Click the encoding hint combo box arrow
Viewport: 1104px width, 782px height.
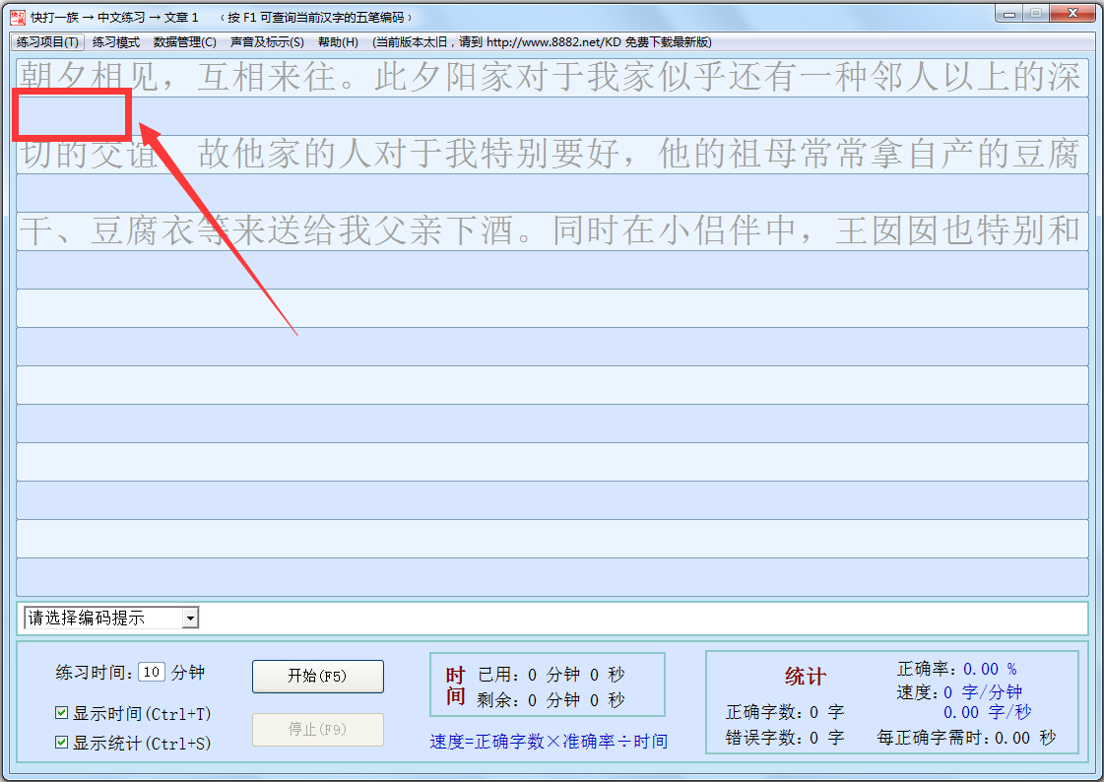(190, 618)
